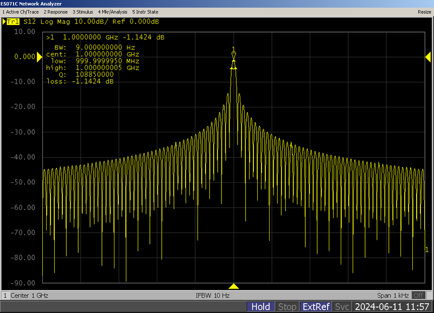Open the Mkr/Analysis menu
Image resolution: width=434 pixels, height=313 pixels.
click(x=112, y=11)
